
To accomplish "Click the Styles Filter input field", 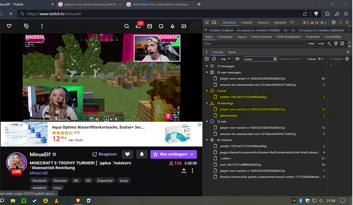I will [x=254, y=43].
